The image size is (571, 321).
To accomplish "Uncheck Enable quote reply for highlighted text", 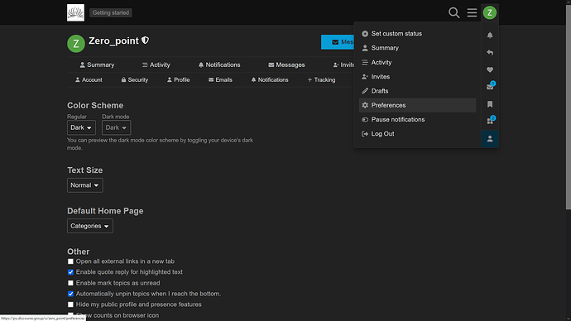I will 70,272.
